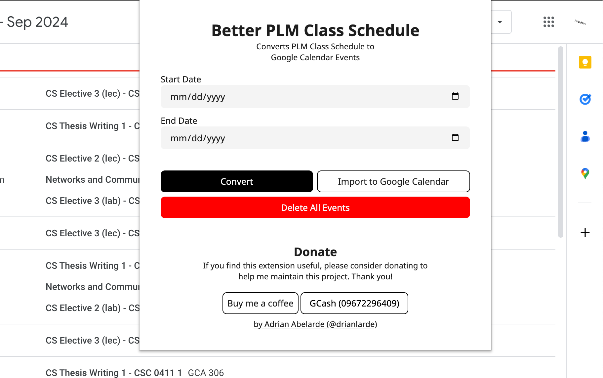Open the Start Date calendar picker icon
This screenshot has height=378, width=603.
(x=455, y=96)
